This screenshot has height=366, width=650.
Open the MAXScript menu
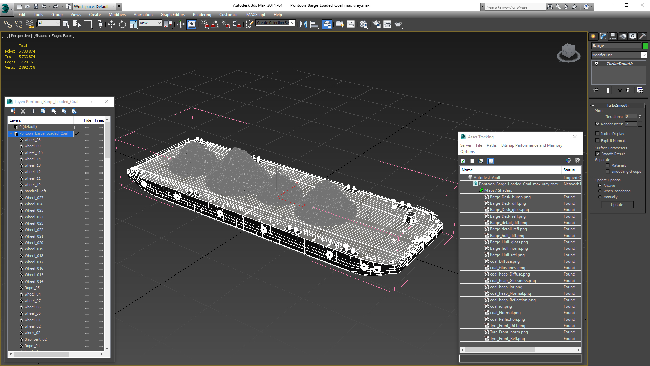click(256, 15)
